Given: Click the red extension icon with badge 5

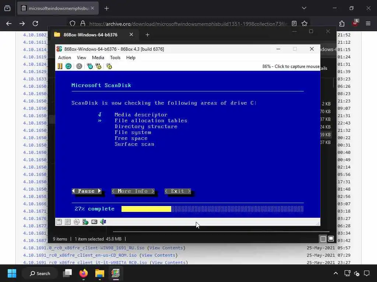Looking at the screenshot, I should click(x=355, y=23).
